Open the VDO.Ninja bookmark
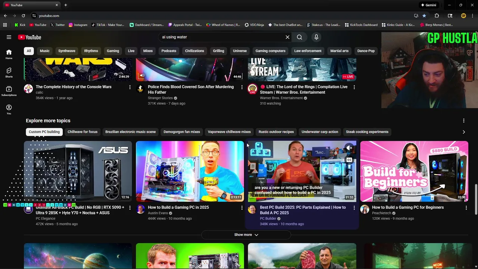 tap(254, 25)
